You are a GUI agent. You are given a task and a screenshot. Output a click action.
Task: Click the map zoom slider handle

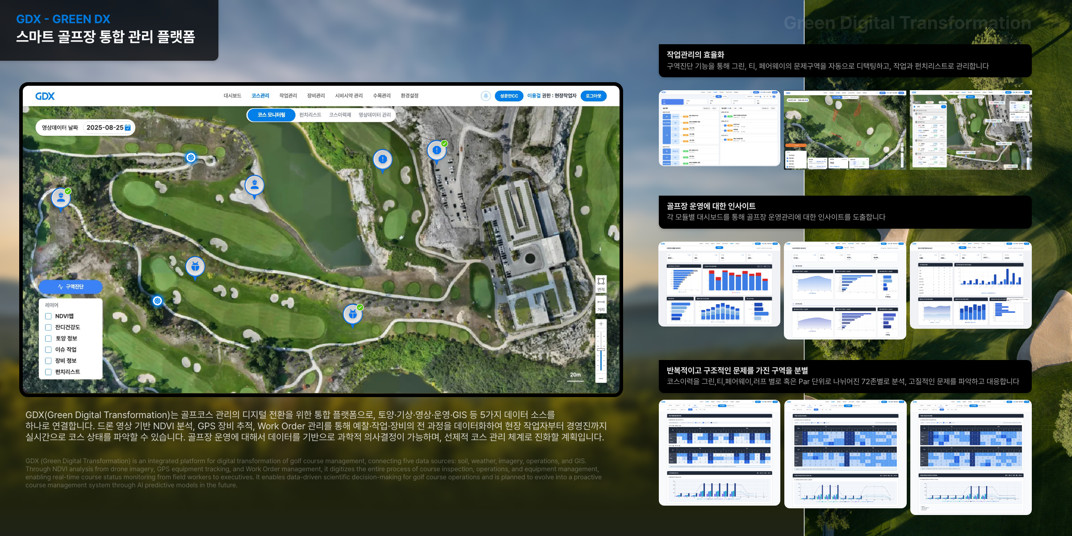pyautogui.click(x=601, y=349)
